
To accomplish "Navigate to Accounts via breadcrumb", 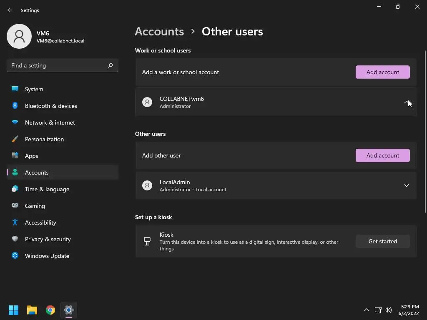I will pos(159,32).
